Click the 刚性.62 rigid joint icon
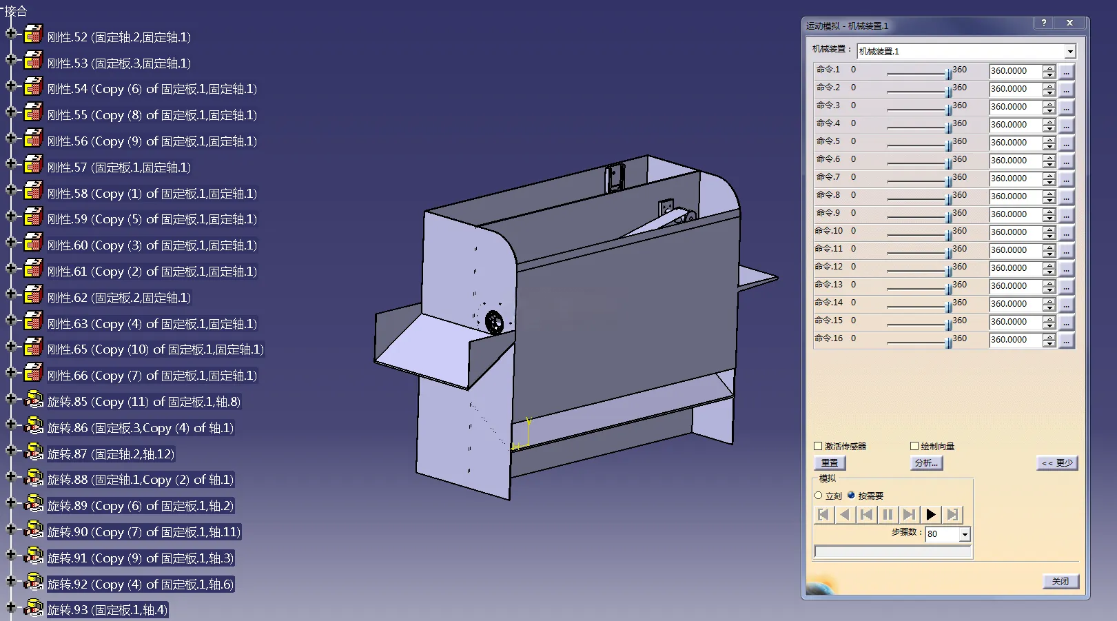 coord(33,295)
